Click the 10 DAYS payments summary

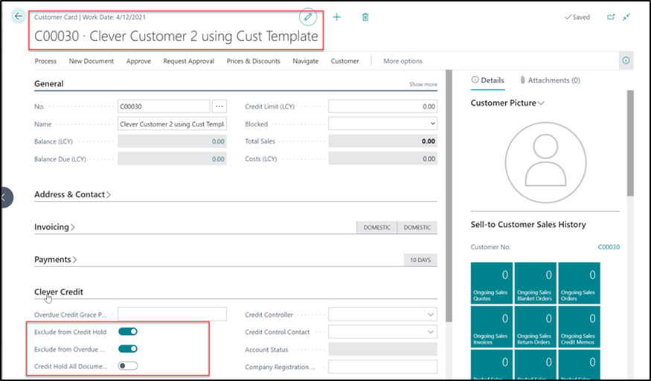pyautogui.click(x=420, y=260)
